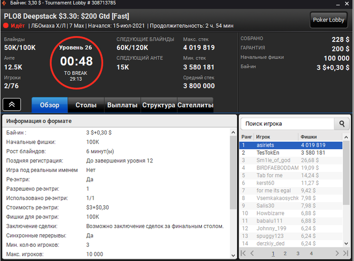Click the red Идёт status indicator

pos(14,26)
